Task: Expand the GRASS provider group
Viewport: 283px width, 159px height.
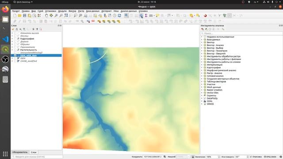Action: 202,104
